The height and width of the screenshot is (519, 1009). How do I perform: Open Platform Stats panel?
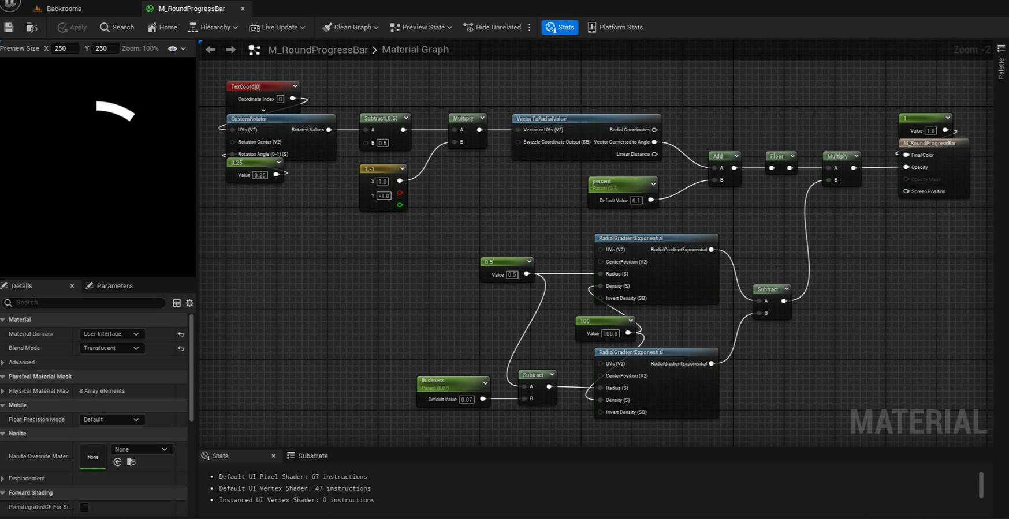tap(615, 27)
